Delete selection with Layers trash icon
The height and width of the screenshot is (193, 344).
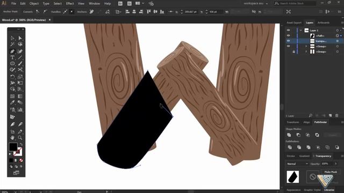337,116
